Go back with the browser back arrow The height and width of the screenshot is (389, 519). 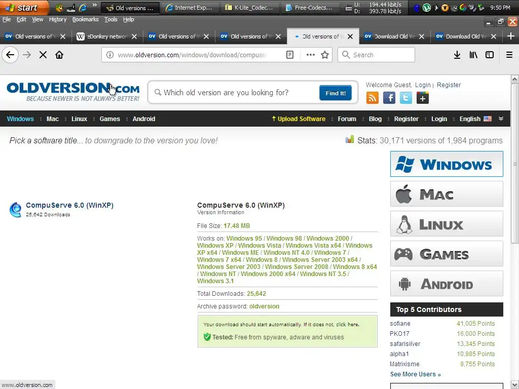click(10, 55)
